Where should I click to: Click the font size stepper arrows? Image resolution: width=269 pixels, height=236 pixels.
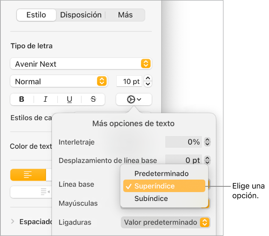(148, 81)
